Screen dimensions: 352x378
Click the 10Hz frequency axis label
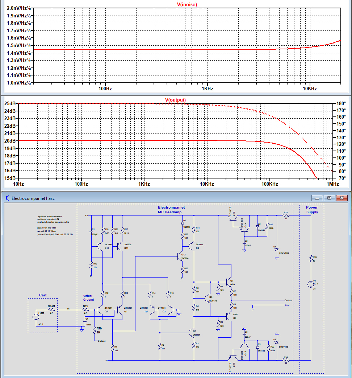(18, 184)
